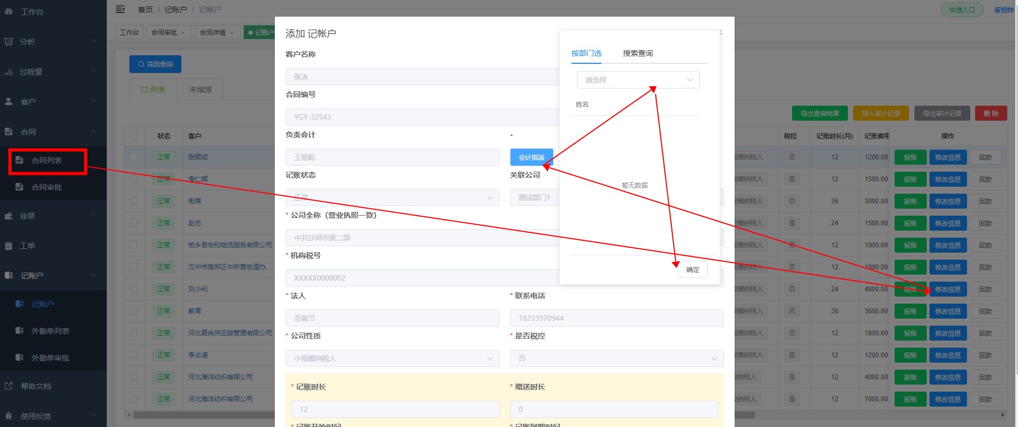1018x427 pixels.
Task: Toggle the sidebar collapse hamburger icon
Action: tap(120, 9)
